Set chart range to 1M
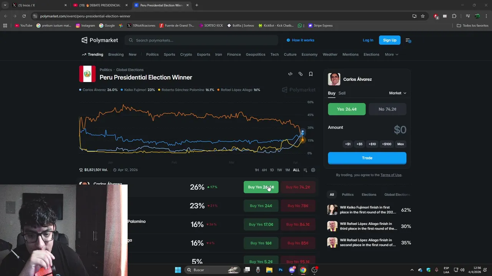 (x=288, y=170)
